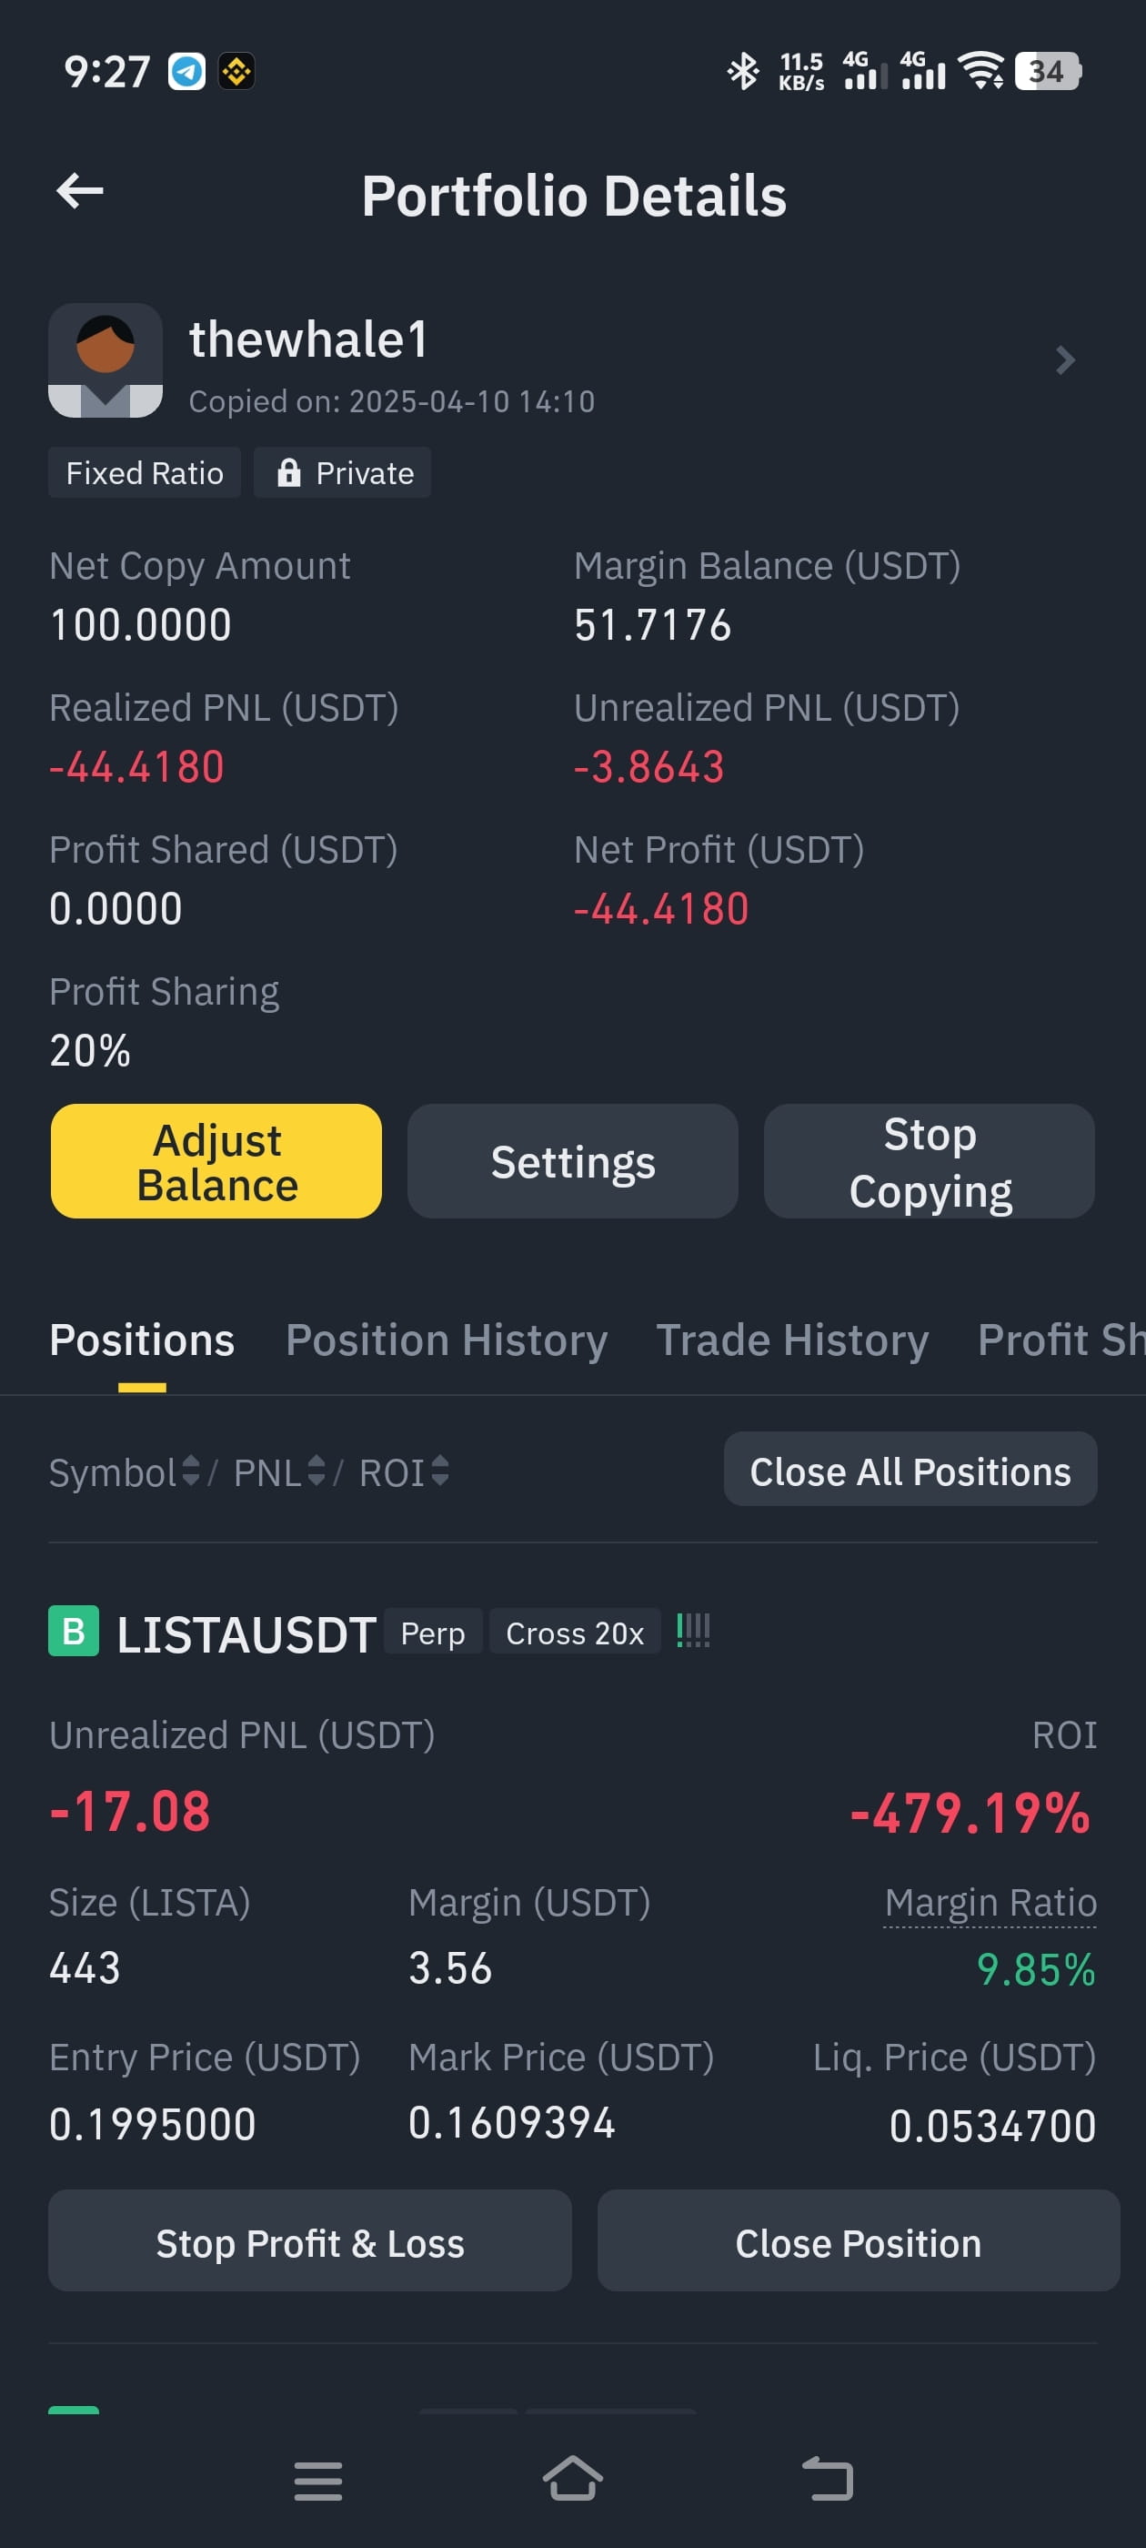Tap the Private lock badge
Image resolution: width=1146 pixels, height=2548 pixels.
(x=342, y=473)
